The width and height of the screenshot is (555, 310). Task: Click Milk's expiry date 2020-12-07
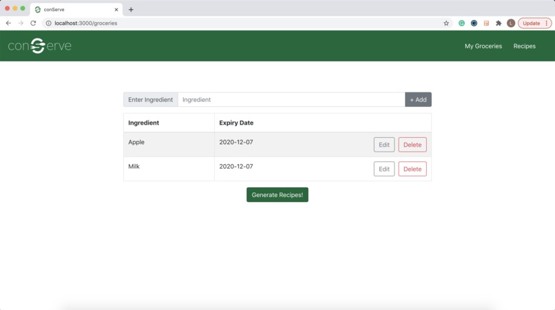pyautogui.click(x=235, y=167)
